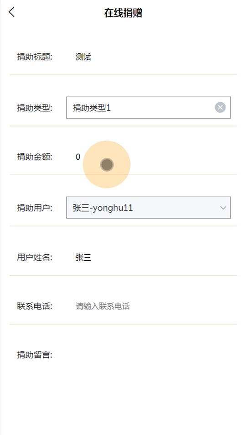Screen dimensions: 243x435
Task: Click the orange halo around touch point
Action: pos(107,164)
